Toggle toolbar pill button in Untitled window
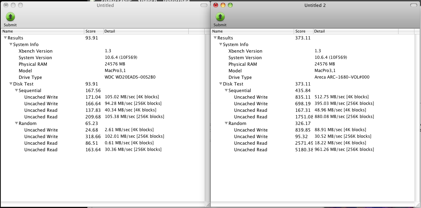 click(204, 5)
